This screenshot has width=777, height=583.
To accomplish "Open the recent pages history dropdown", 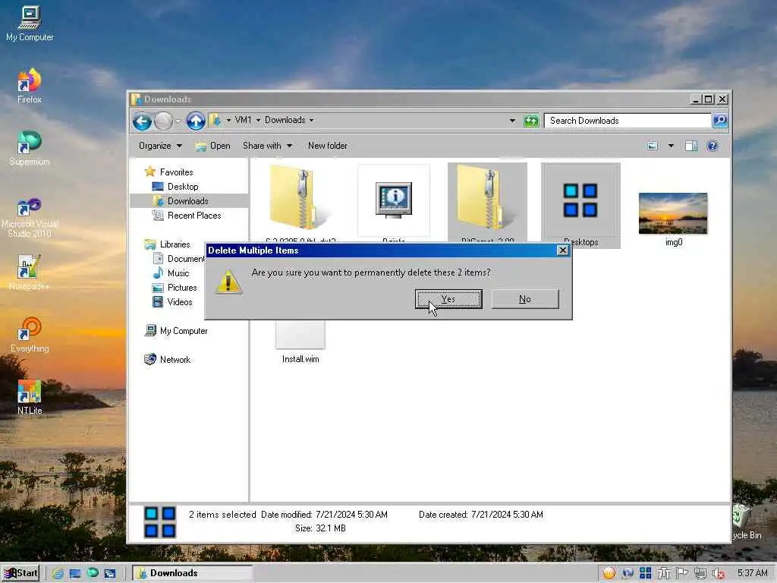I will coord(178,121).
